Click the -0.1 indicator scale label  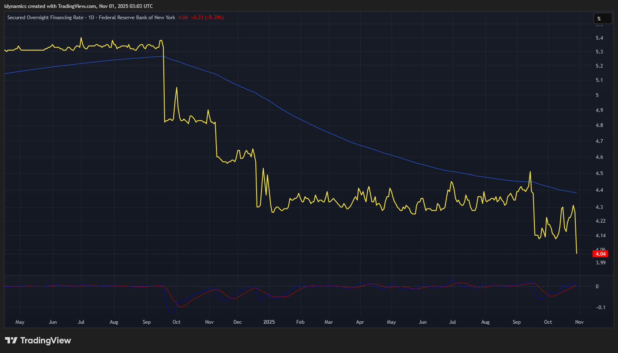click(x=600, y=307)
